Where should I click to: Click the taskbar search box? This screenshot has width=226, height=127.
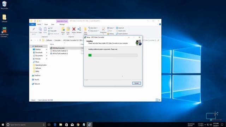tap(26, 125)
